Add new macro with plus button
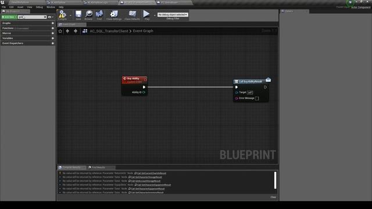Screen dimensions: 372x209 coord(53,33)
